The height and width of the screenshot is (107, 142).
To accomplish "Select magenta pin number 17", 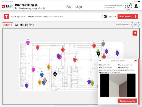I will (28, 43).
